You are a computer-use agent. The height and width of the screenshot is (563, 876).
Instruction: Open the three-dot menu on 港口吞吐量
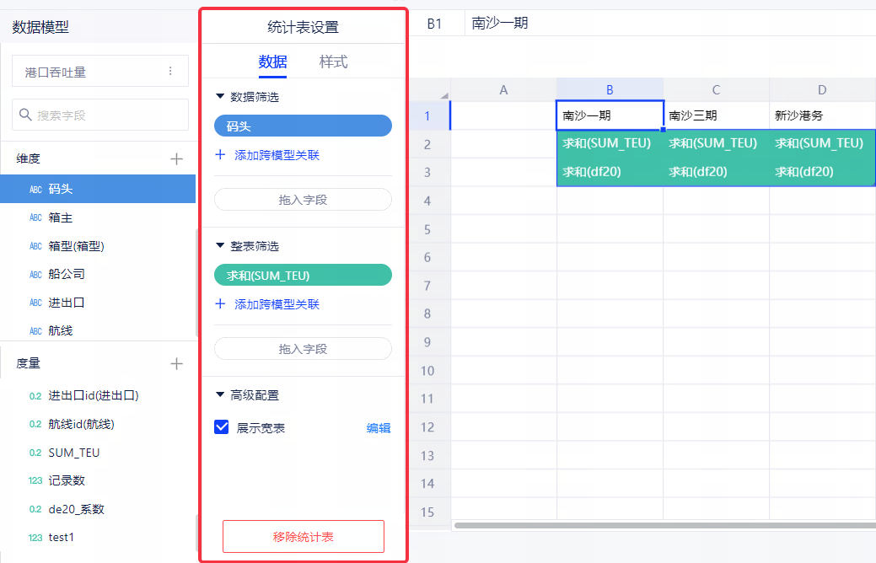pos(170,72)
